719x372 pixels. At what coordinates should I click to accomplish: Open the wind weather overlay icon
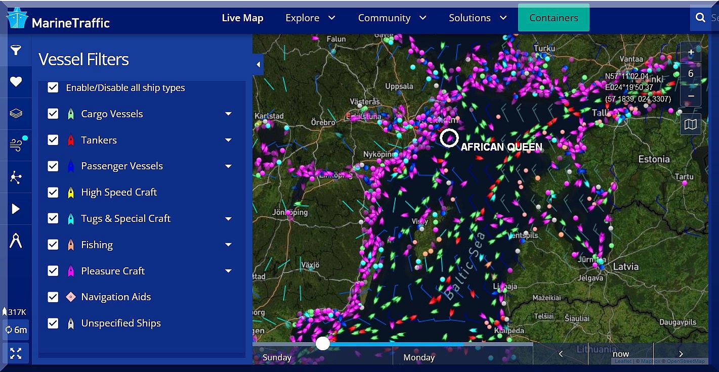16,145
